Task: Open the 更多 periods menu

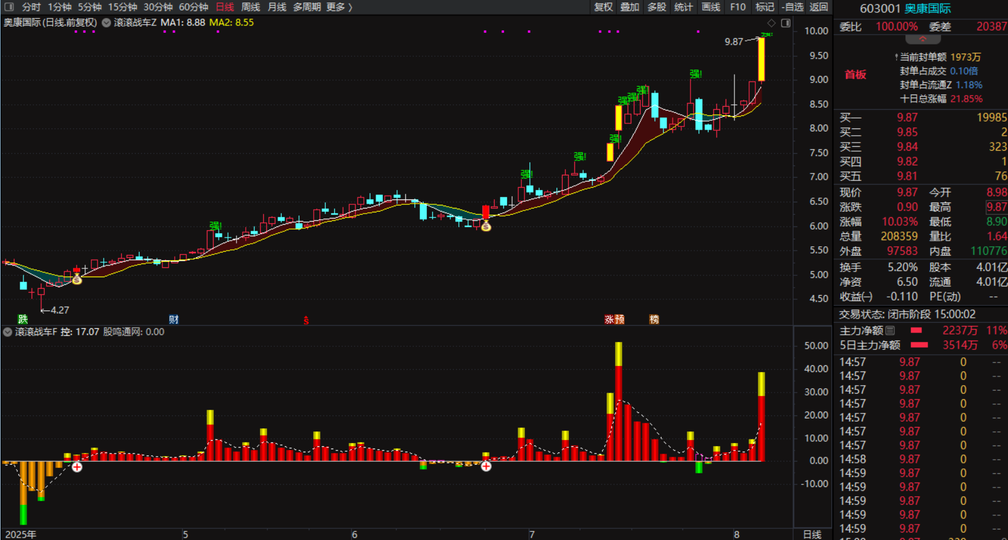Action: tap(338, 7)
